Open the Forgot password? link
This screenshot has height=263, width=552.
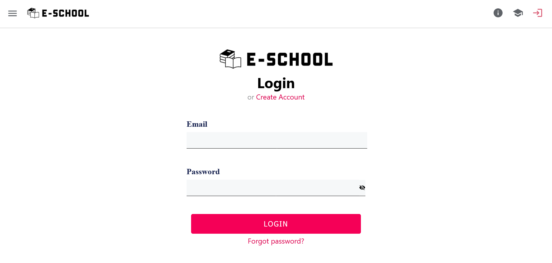[x=276, y=241]
